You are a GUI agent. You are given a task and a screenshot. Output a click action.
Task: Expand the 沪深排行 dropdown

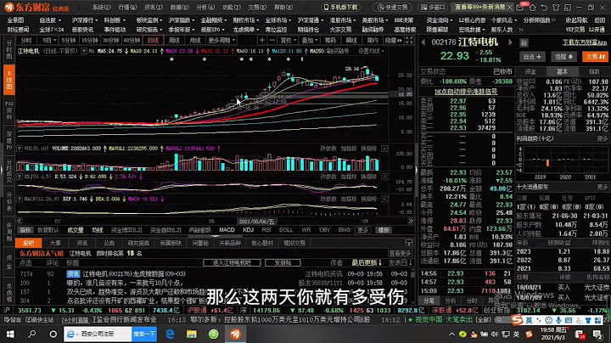pos(84,20)
